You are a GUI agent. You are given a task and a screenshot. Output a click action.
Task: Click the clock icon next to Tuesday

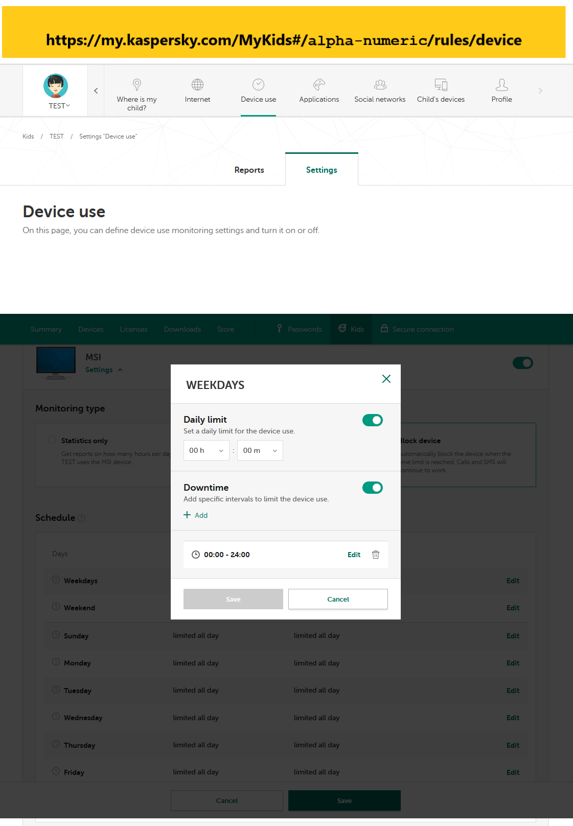56,690
